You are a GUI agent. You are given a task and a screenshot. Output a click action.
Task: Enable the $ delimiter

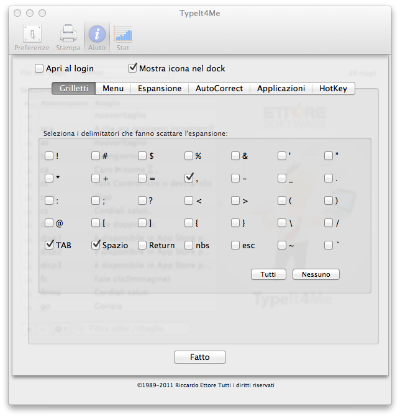pos(142,156)
